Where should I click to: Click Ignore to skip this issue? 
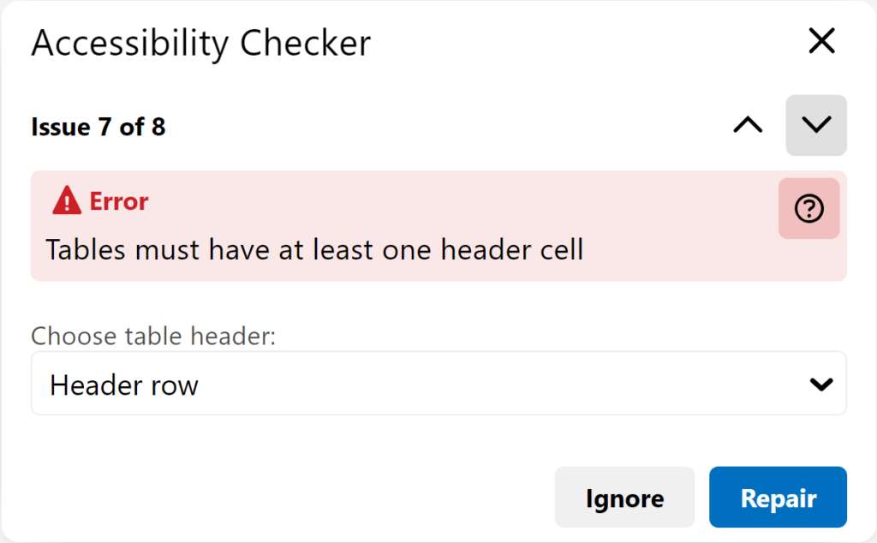[x=624, y=497]
